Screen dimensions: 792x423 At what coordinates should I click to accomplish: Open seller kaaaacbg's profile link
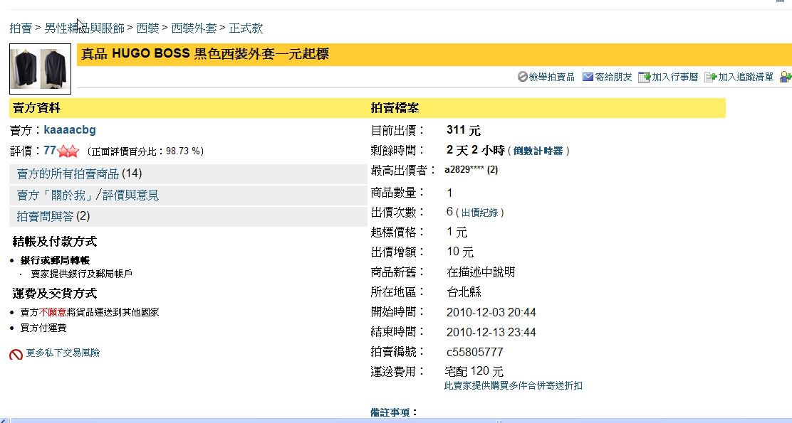[x=70, y=130]
